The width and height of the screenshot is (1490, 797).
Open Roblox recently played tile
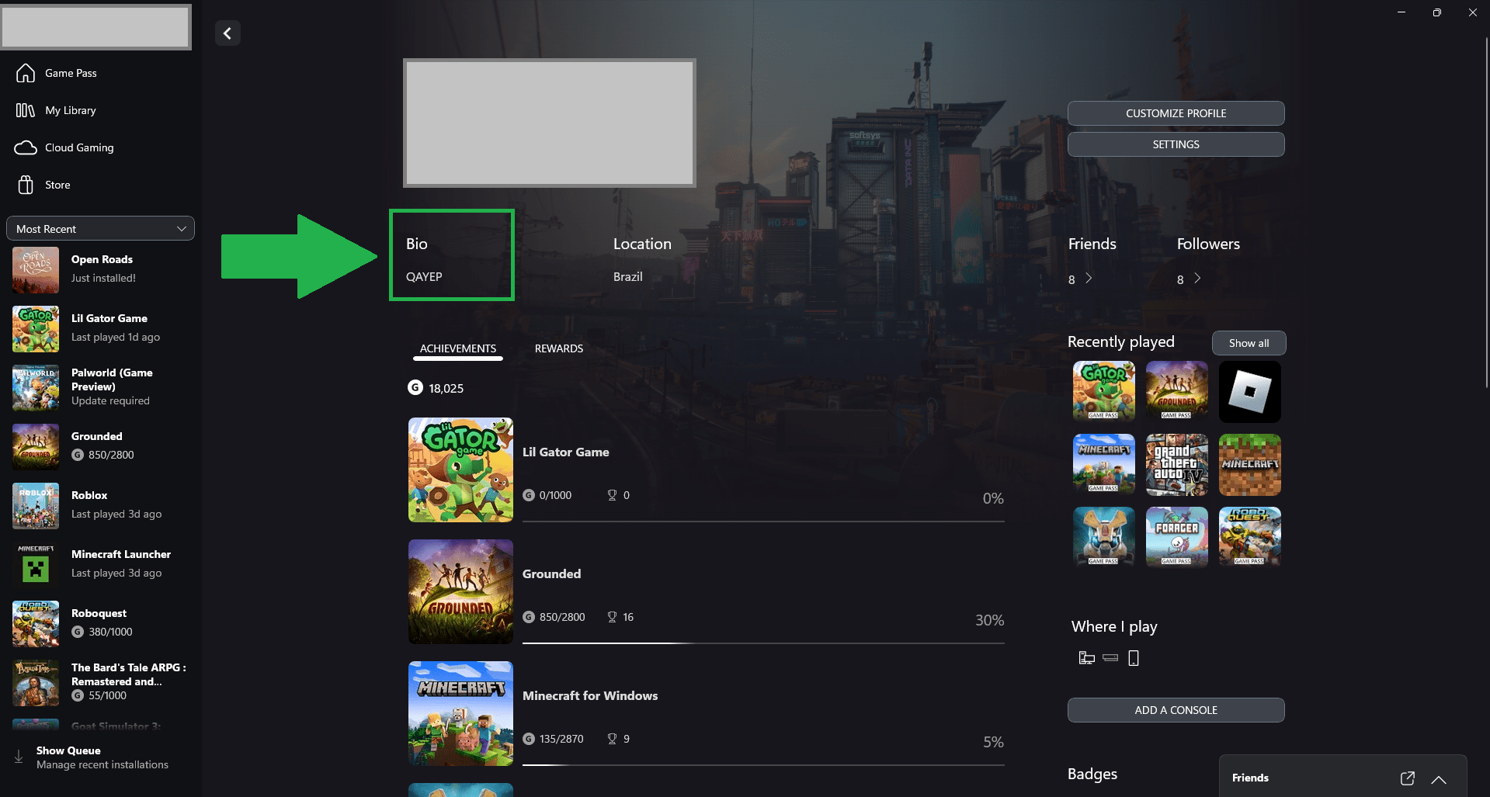point(1249,391)
